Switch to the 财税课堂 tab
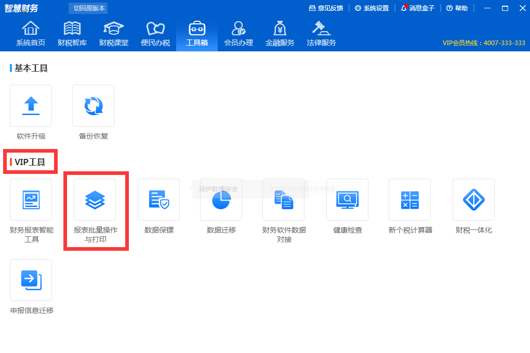This screenshot has height=353, width=530. [114, 33]
